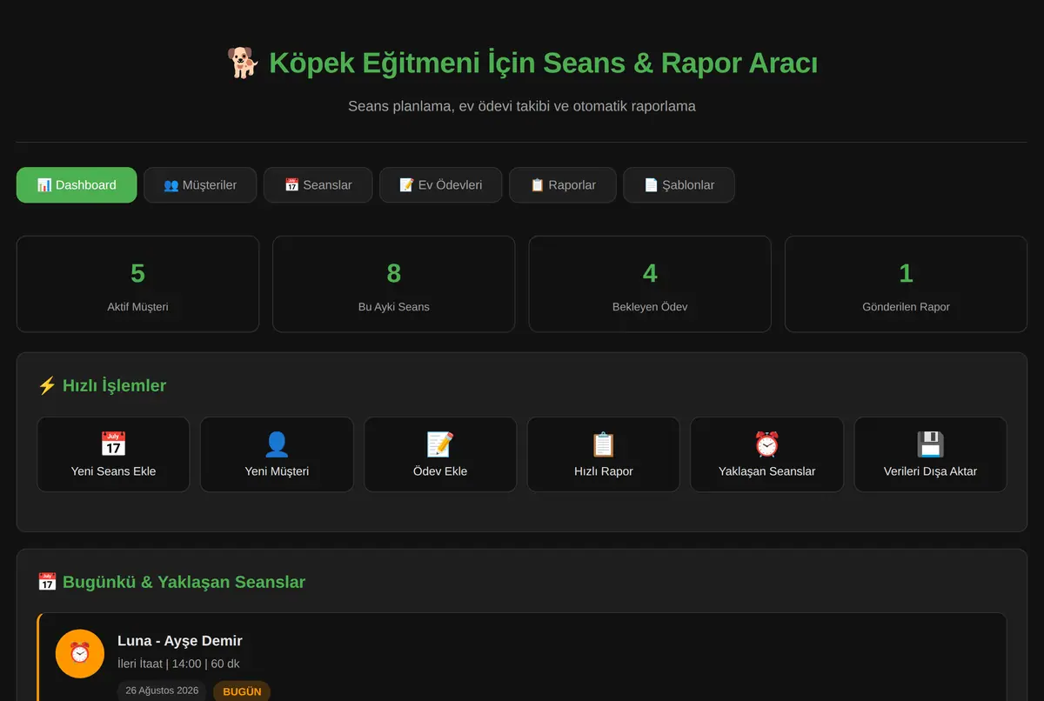Click the calendar icon above Yeni Seans Ekle
This screenshot has height=701, width=1044.
pyautogui.click(x=113, y=444)
